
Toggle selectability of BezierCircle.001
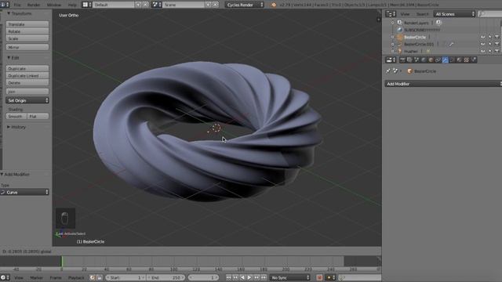coord(489,44)
